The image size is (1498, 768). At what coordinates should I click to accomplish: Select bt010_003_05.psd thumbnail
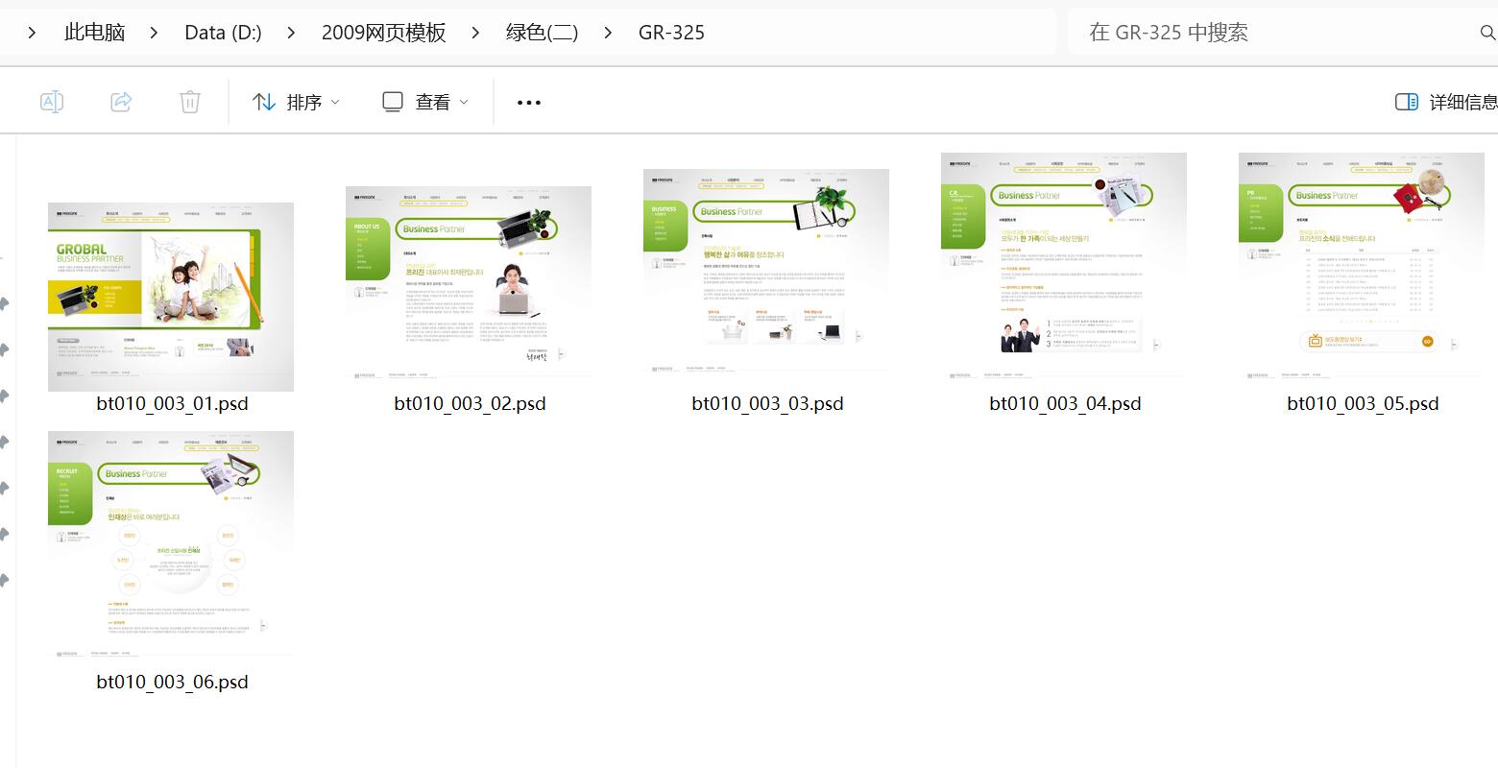tap(1362, 264)
